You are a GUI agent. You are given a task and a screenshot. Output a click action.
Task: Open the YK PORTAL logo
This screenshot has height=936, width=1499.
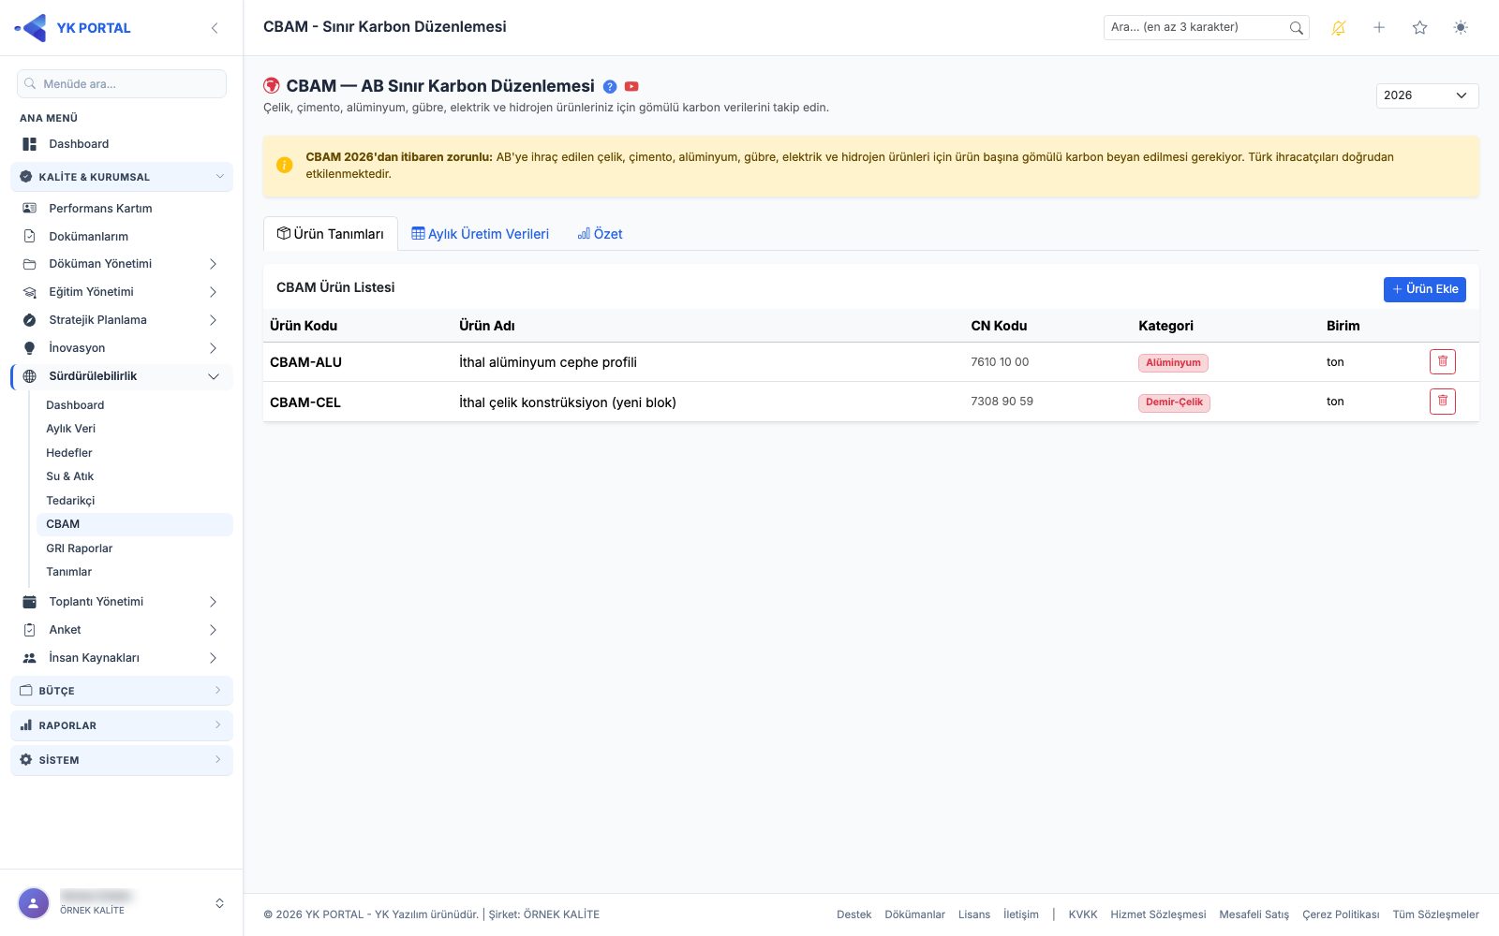point(73,28)
